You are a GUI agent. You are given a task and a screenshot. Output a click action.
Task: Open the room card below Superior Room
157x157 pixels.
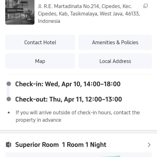78,155
